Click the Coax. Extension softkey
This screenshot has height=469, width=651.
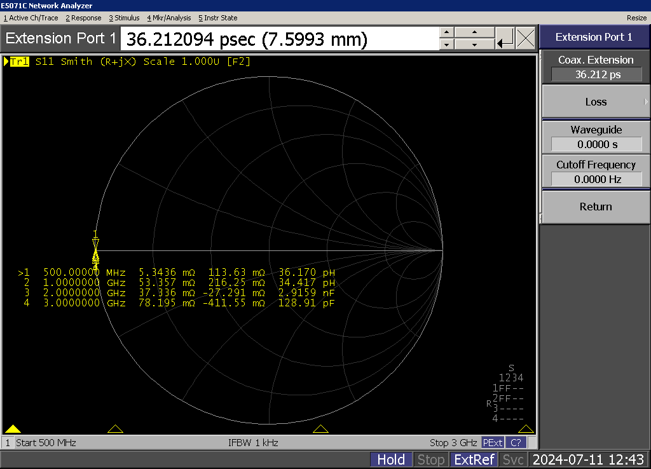[x=595, y=67]
